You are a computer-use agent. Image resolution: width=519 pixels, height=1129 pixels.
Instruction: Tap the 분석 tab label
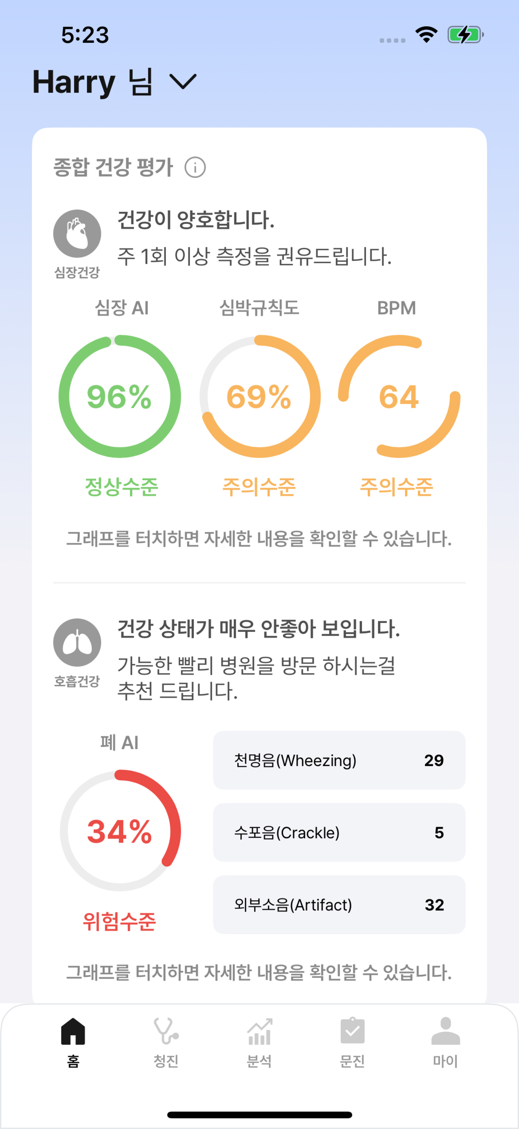pyautogui.click(x=259, y=1061)
